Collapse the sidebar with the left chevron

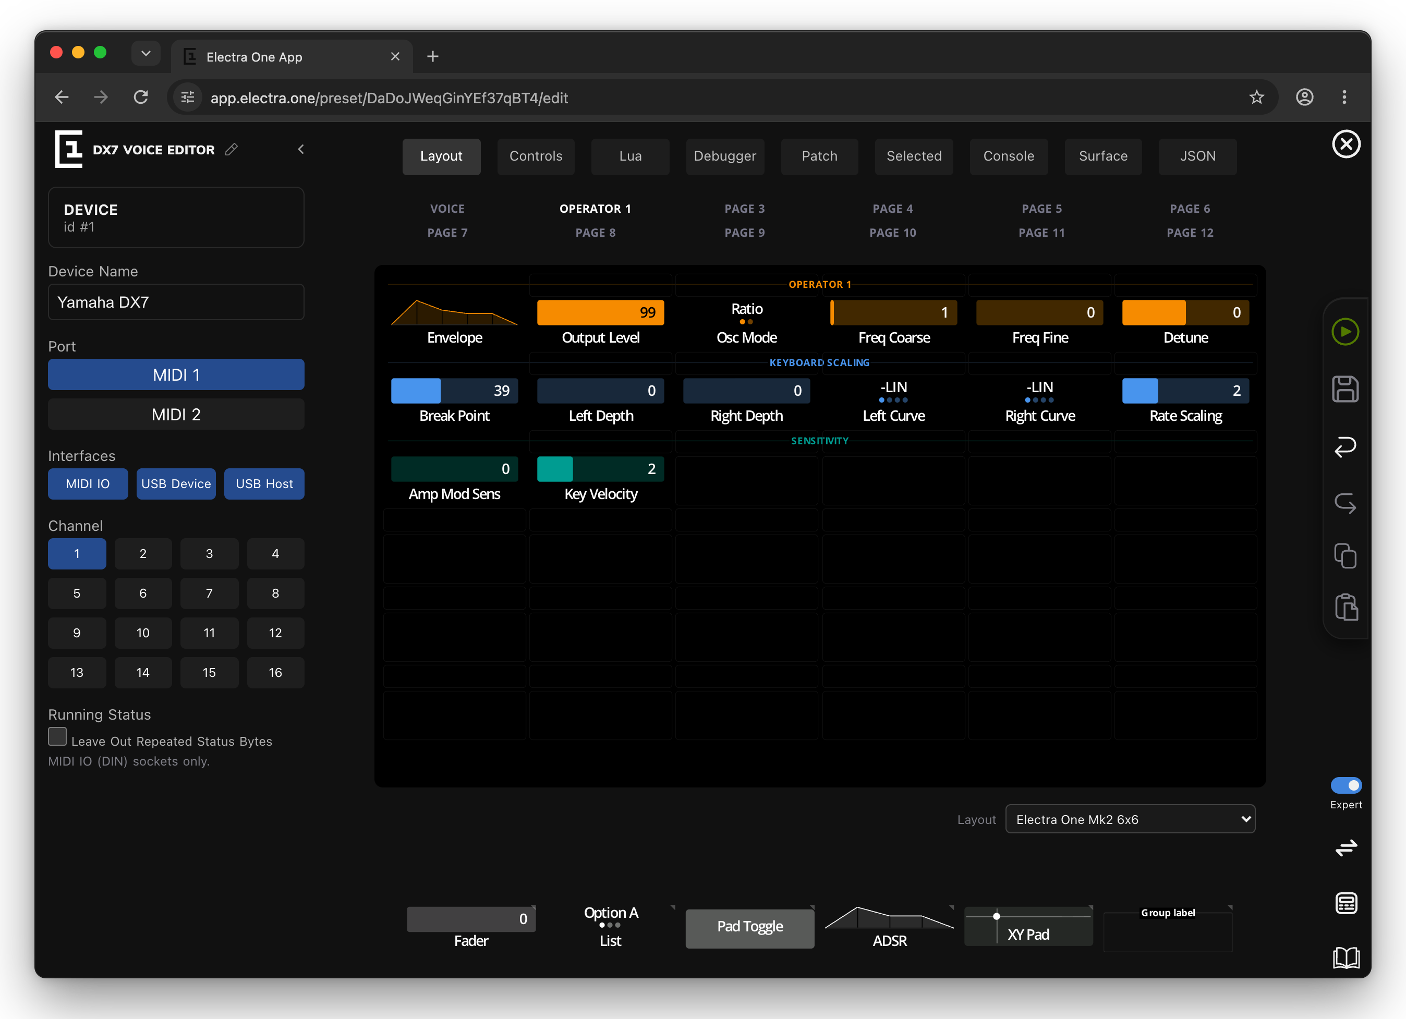click(x=301, y=149)
